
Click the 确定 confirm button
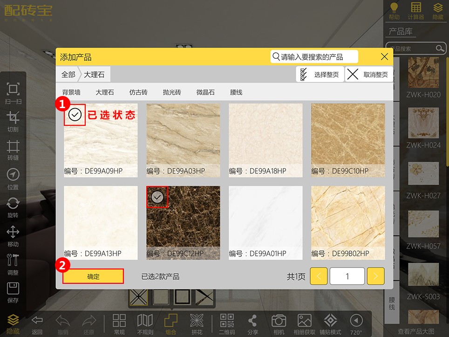pyautogui.click(x=93, y=276)
